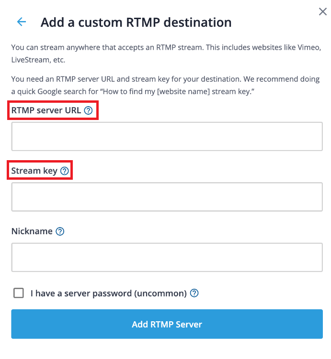The width and height of the screenshot is (331, 359).
Task: View help icon next to Nickname
Action: pos(60,231)
